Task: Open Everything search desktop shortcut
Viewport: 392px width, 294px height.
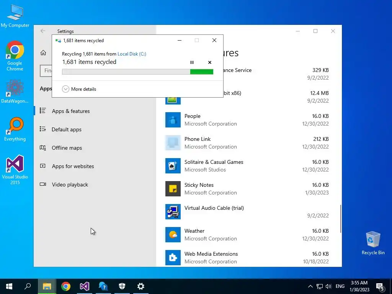Action: [15, 129]
